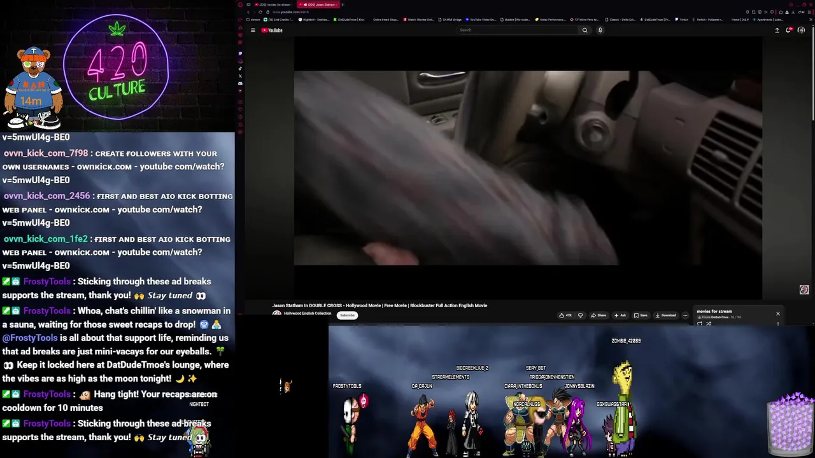Open Hollywood English Collection channel name link

[308, 314]
